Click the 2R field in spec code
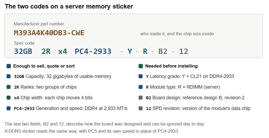The image size is (269, 138). 46,51
